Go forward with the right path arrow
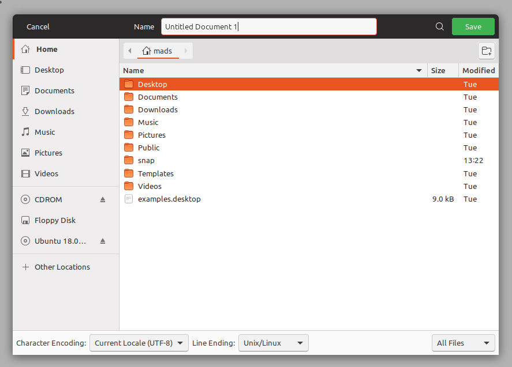 coord(186,51)
